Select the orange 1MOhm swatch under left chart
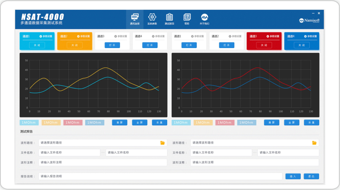Viewport: 340px width, 190px height. 51,123
